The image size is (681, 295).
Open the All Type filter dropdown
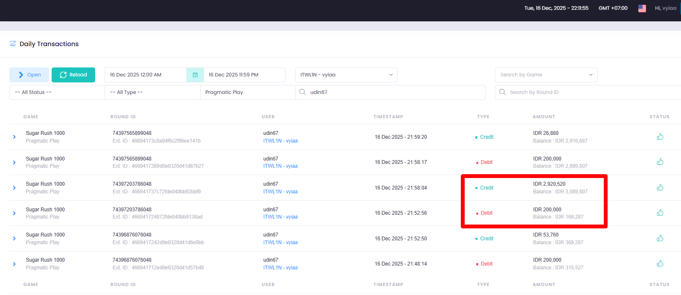pos(152,92)
